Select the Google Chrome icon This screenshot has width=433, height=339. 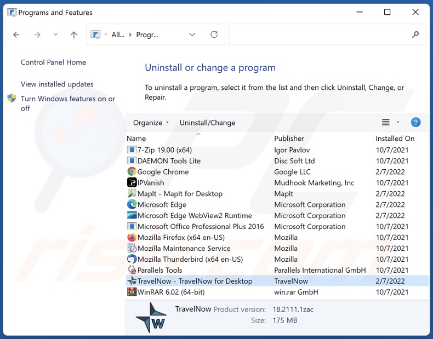pos(132,171)
